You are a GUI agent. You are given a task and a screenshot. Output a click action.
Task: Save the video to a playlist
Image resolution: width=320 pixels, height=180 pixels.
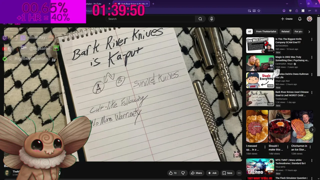[227, 173]
